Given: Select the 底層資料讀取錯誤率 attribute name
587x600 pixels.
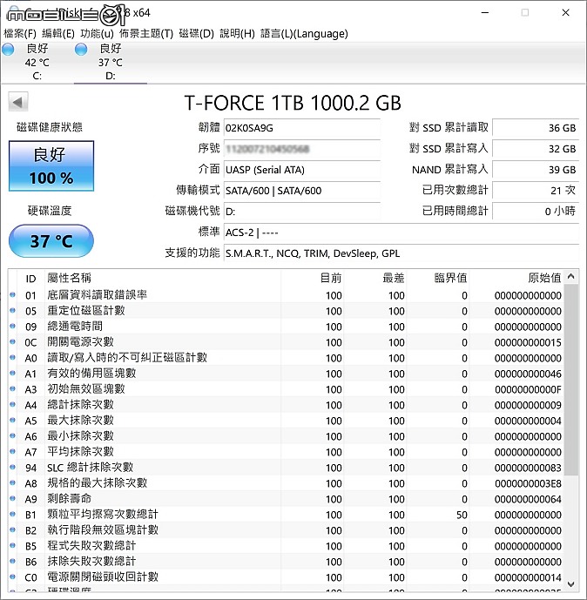Looking at the screenshot, I should click(x=98, y=295).
